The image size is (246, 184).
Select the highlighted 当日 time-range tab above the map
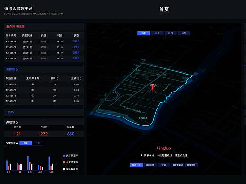143,33
